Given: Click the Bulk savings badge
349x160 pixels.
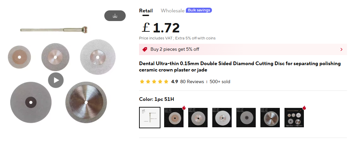Looking at the screenshot, I should pyautogui.click(x=199, y=10).
